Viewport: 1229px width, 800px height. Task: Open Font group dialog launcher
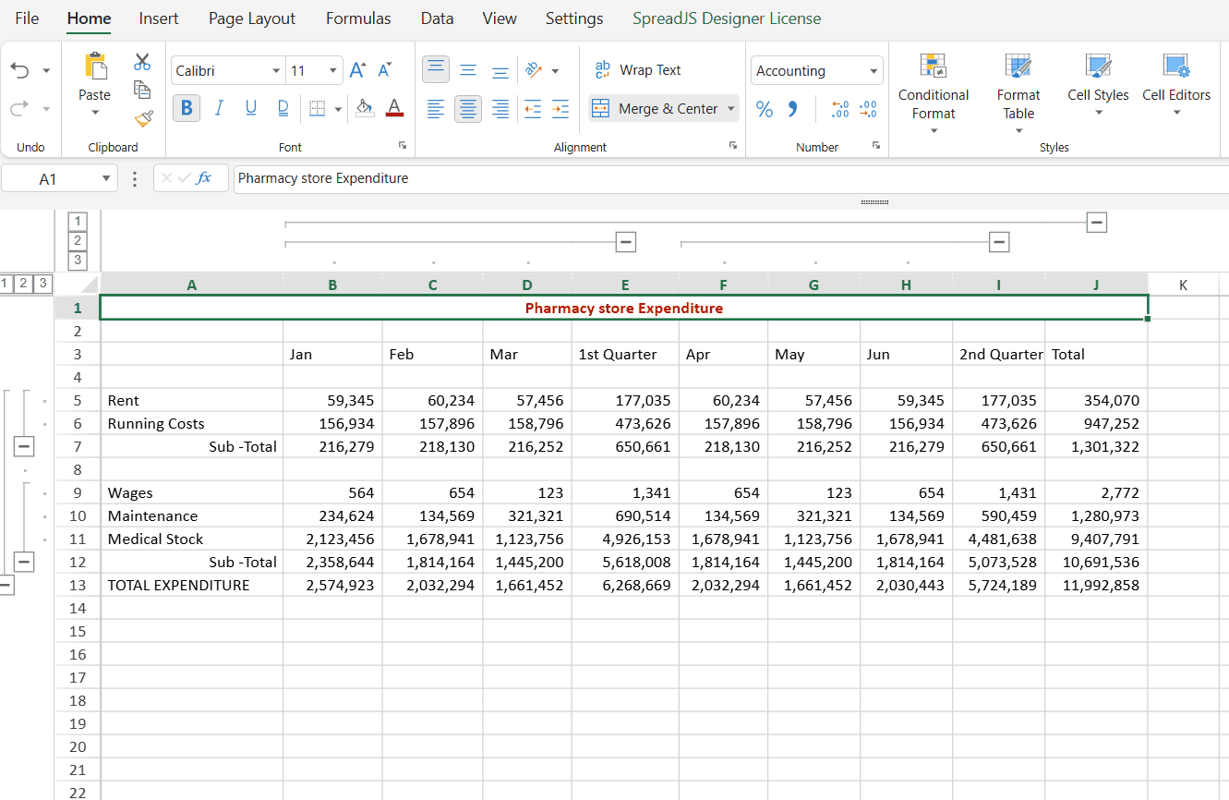(x=403, y=146)
